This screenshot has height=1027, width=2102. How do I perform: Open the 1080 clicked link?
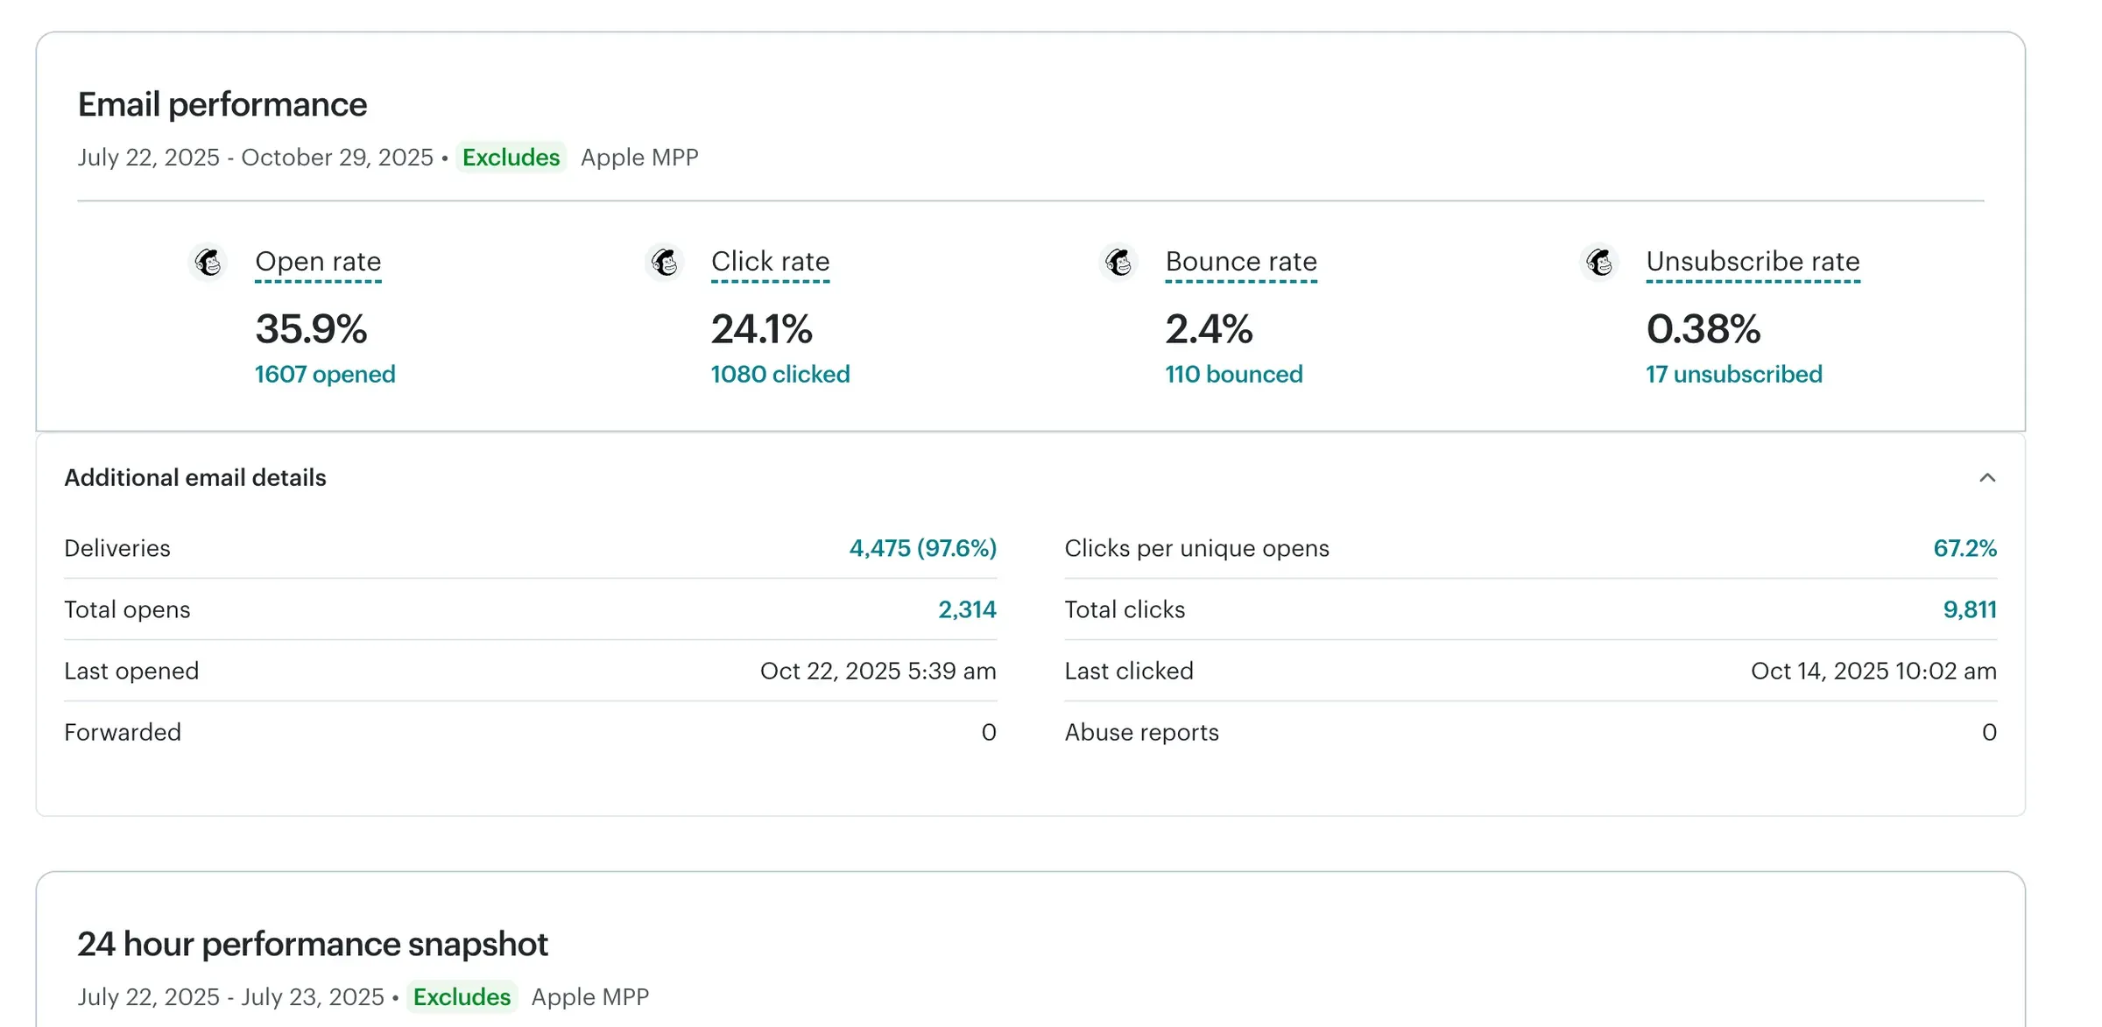coord(780,374)
